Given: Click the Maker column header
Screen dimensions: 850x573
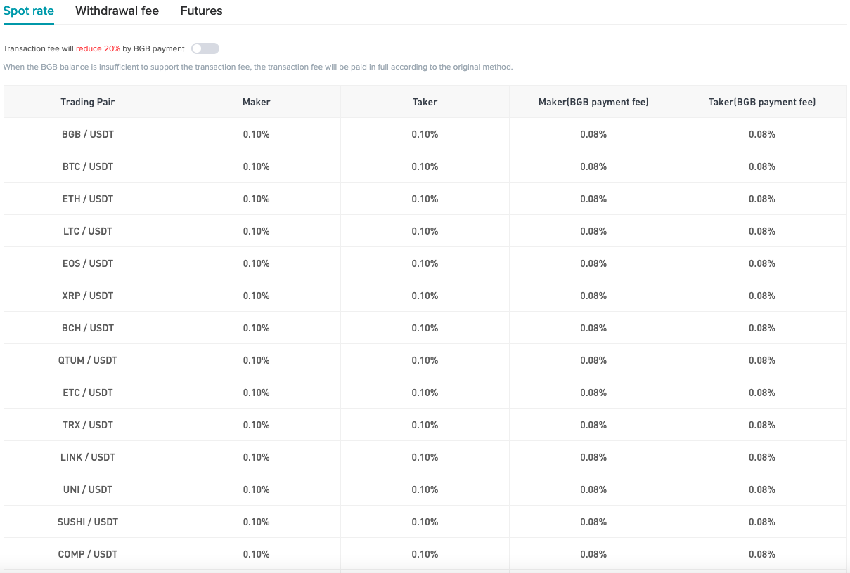Looking at the screenshot, I should pyautogui.click(x=257, y=102).
